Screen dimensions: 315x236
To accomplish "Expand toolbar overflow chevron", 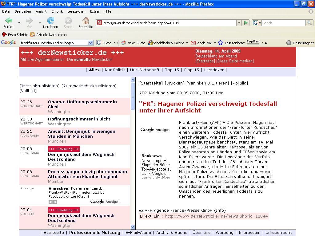I will [x=266, y=43].
